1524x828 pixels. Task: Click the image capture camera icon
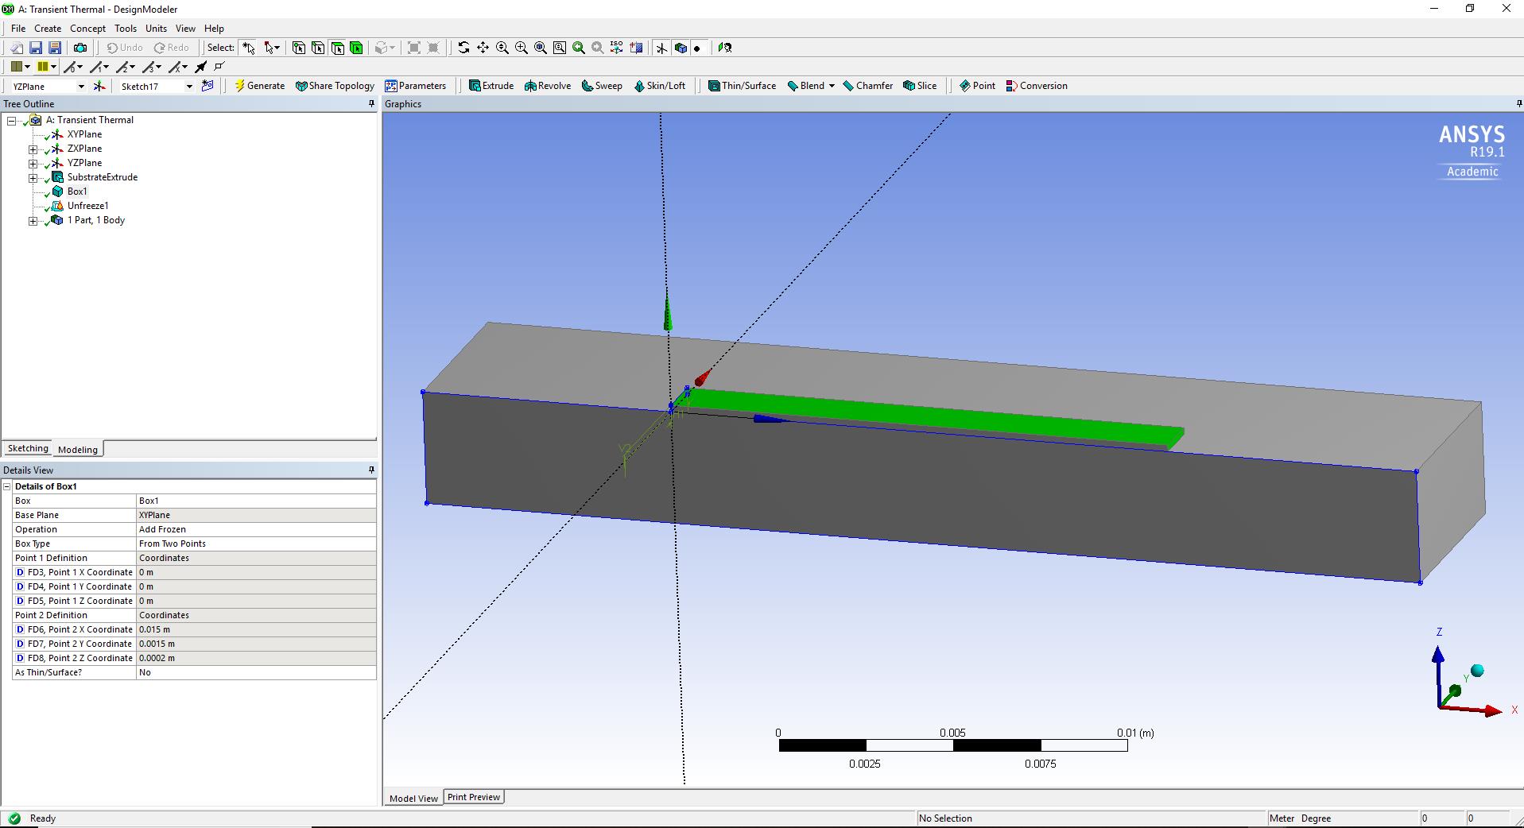coord(80,48)
